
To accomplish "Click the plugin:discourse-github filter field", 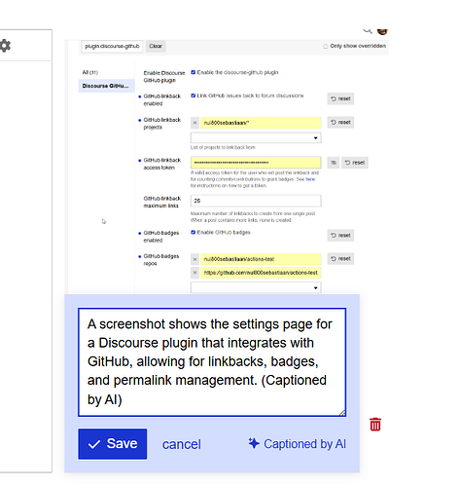I will [112, 46].
